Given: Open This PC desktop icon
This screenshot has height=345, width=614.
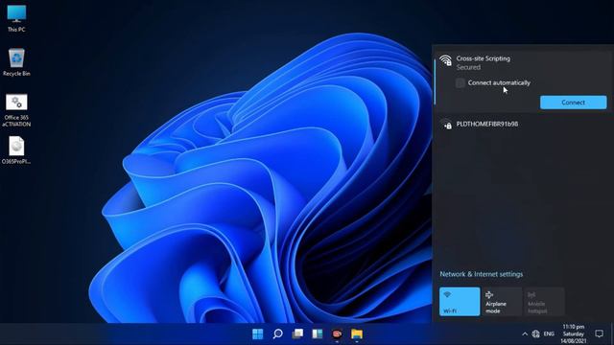Looking at the screenshot, I should 16,18.
